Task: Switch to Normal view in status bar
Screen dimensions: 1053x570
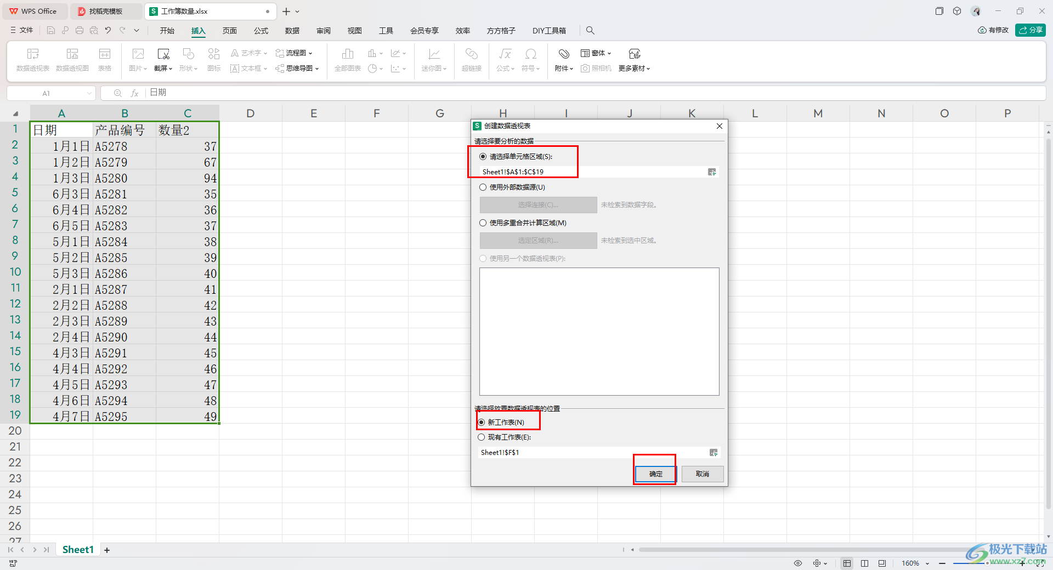Action: point(847,563)
